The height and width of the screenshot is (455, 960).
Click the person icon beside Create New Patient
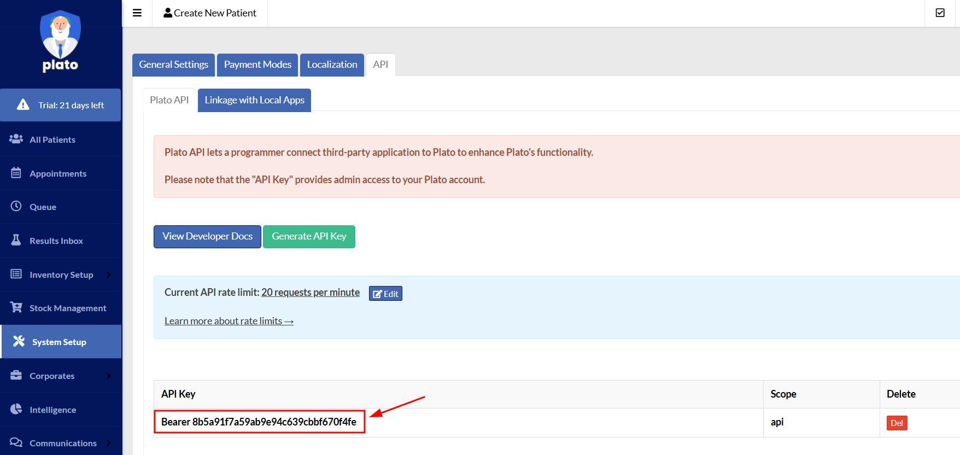click(x=168, y=13)
